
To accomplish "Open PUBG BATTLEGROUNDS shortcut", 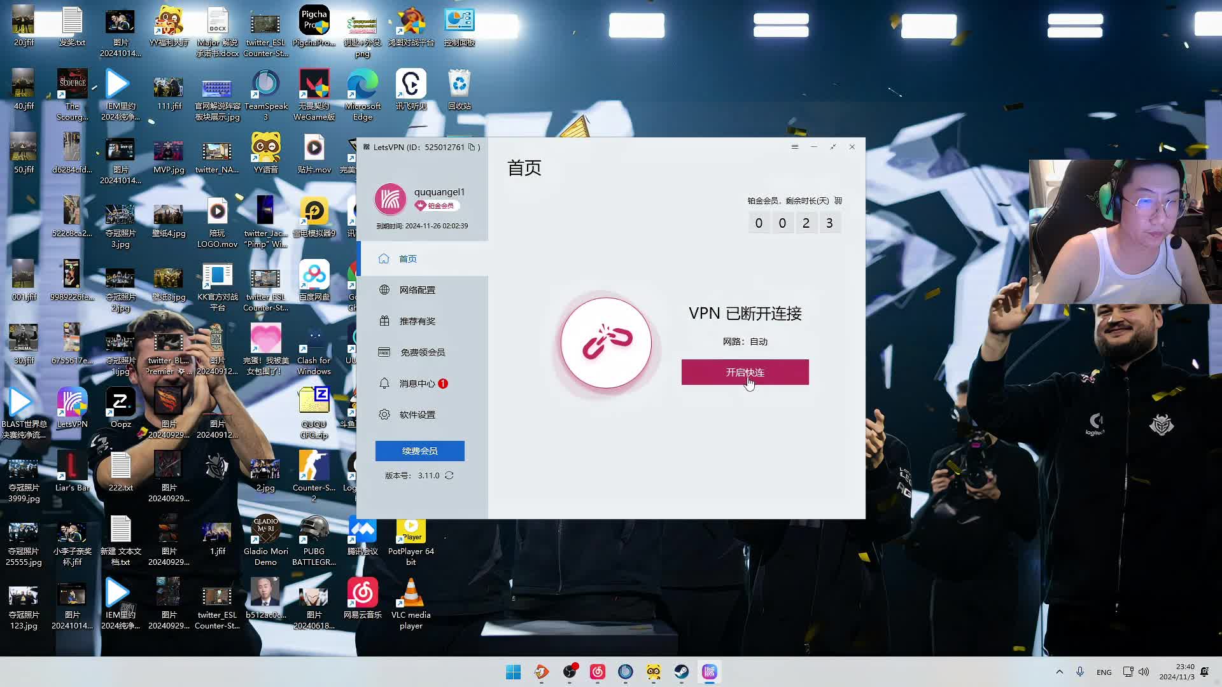I will 314,541.
